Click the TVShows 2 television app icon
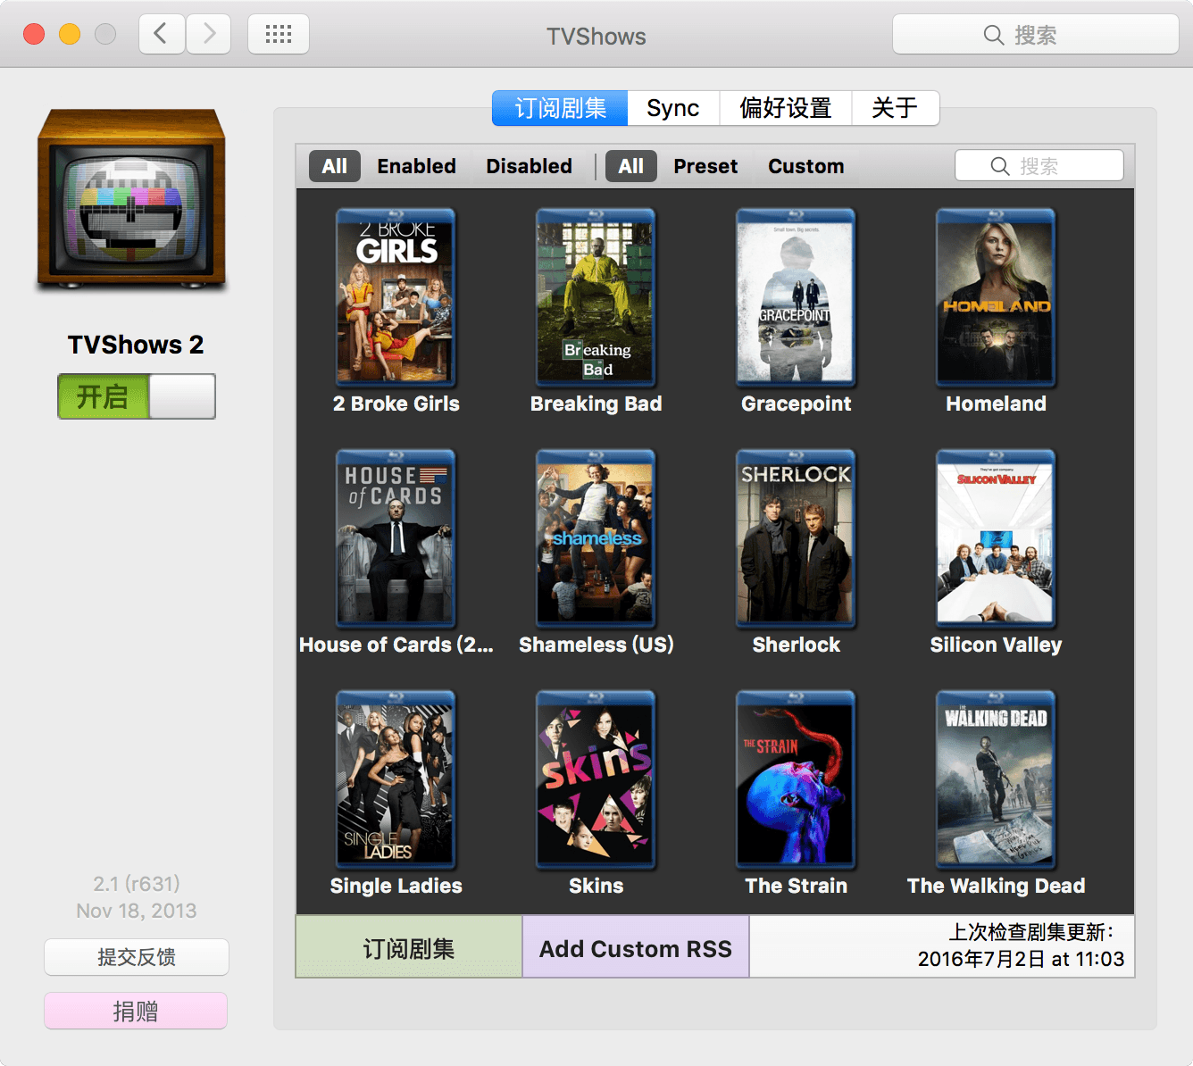Viewport: 1193px width, 1066px height. coord(131,199)
